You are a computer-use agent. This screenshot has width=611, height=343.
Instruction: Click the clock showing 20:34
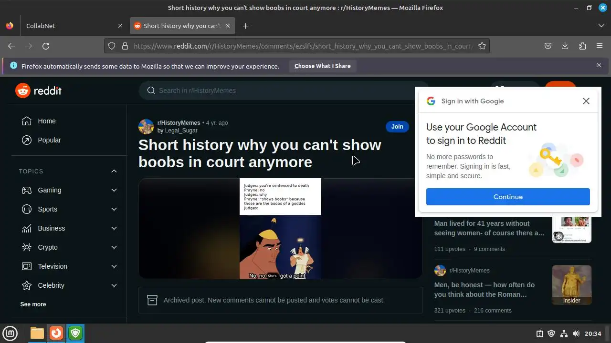pyautogui.click(x=593, y=333)
